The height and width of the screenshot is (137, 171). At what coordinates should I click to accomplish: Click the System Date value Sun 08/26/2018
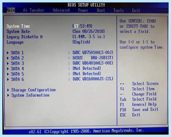point(89,31)
